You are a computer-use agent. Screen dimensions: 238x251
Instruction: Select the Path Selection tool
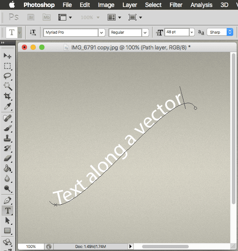tap(7, 220)
